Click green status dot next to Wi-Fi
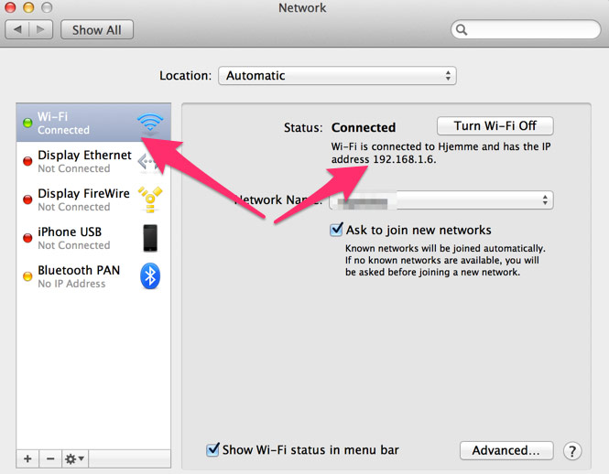Screen dimensions: 609x474 [x=27, y=123]
